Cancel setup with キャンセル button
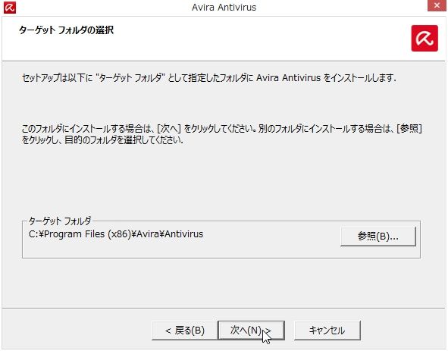The width and height of the screenshot is (448, 351). click(327, 331)
